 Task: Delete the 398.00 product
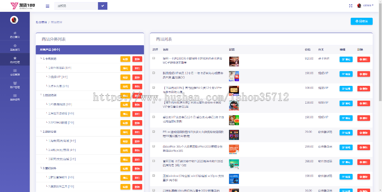pos(364,162)
